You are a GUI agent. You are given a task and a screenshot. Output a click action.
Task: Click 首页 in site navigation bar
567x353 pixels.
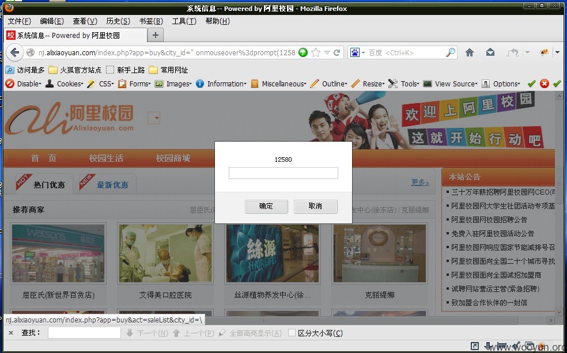tap(43, 158)
